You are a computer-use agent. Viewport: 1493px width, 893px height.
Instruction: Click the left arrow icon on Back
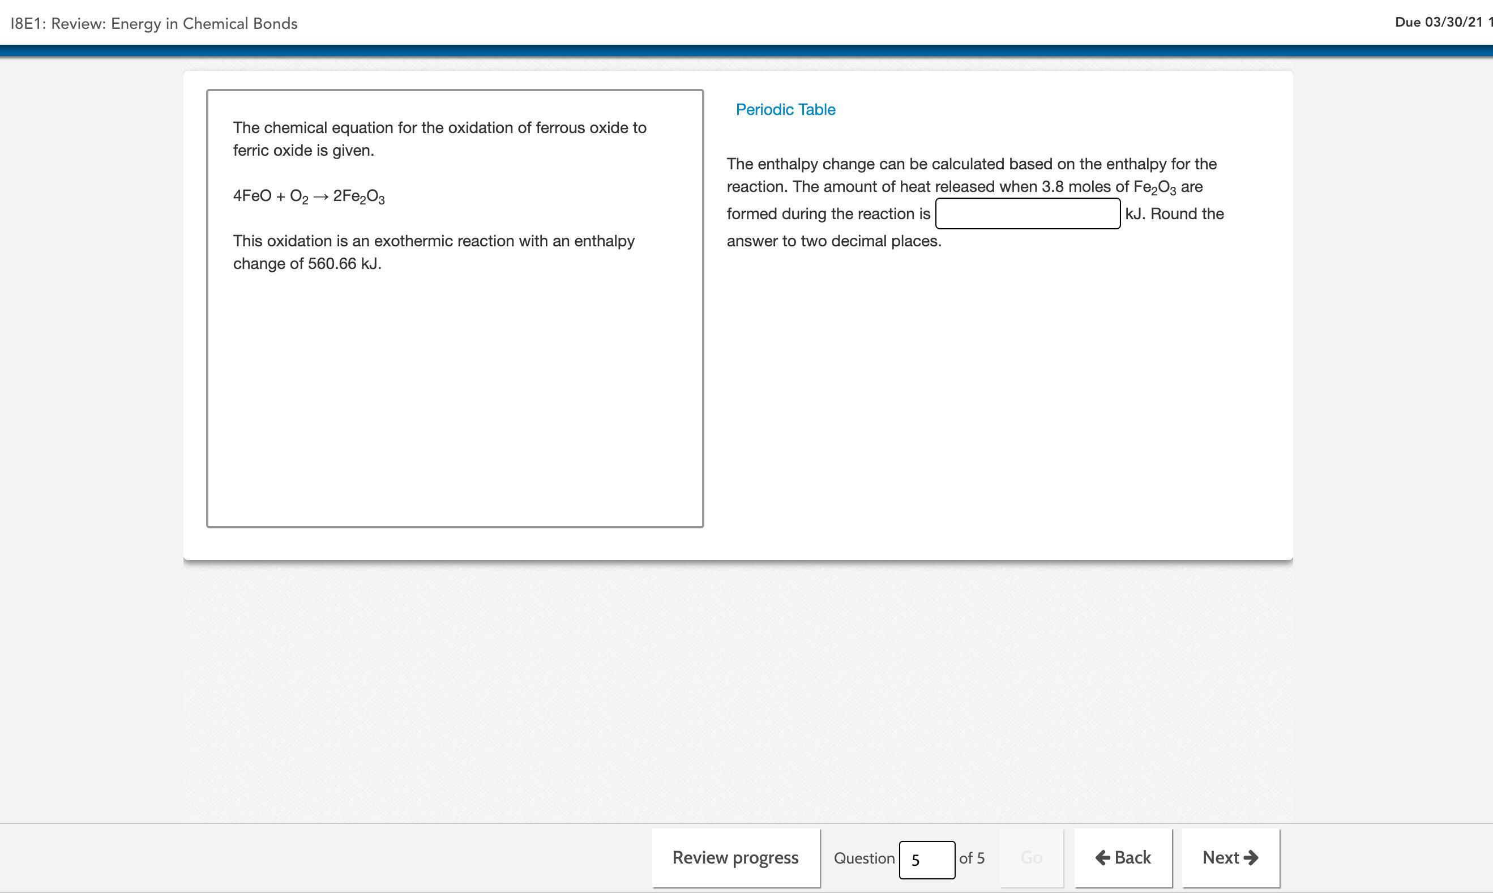(1102, 857)
